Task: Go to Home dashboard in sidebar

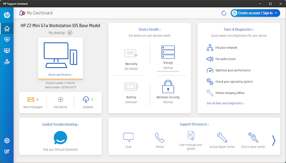Action: (x=7, y=29)
